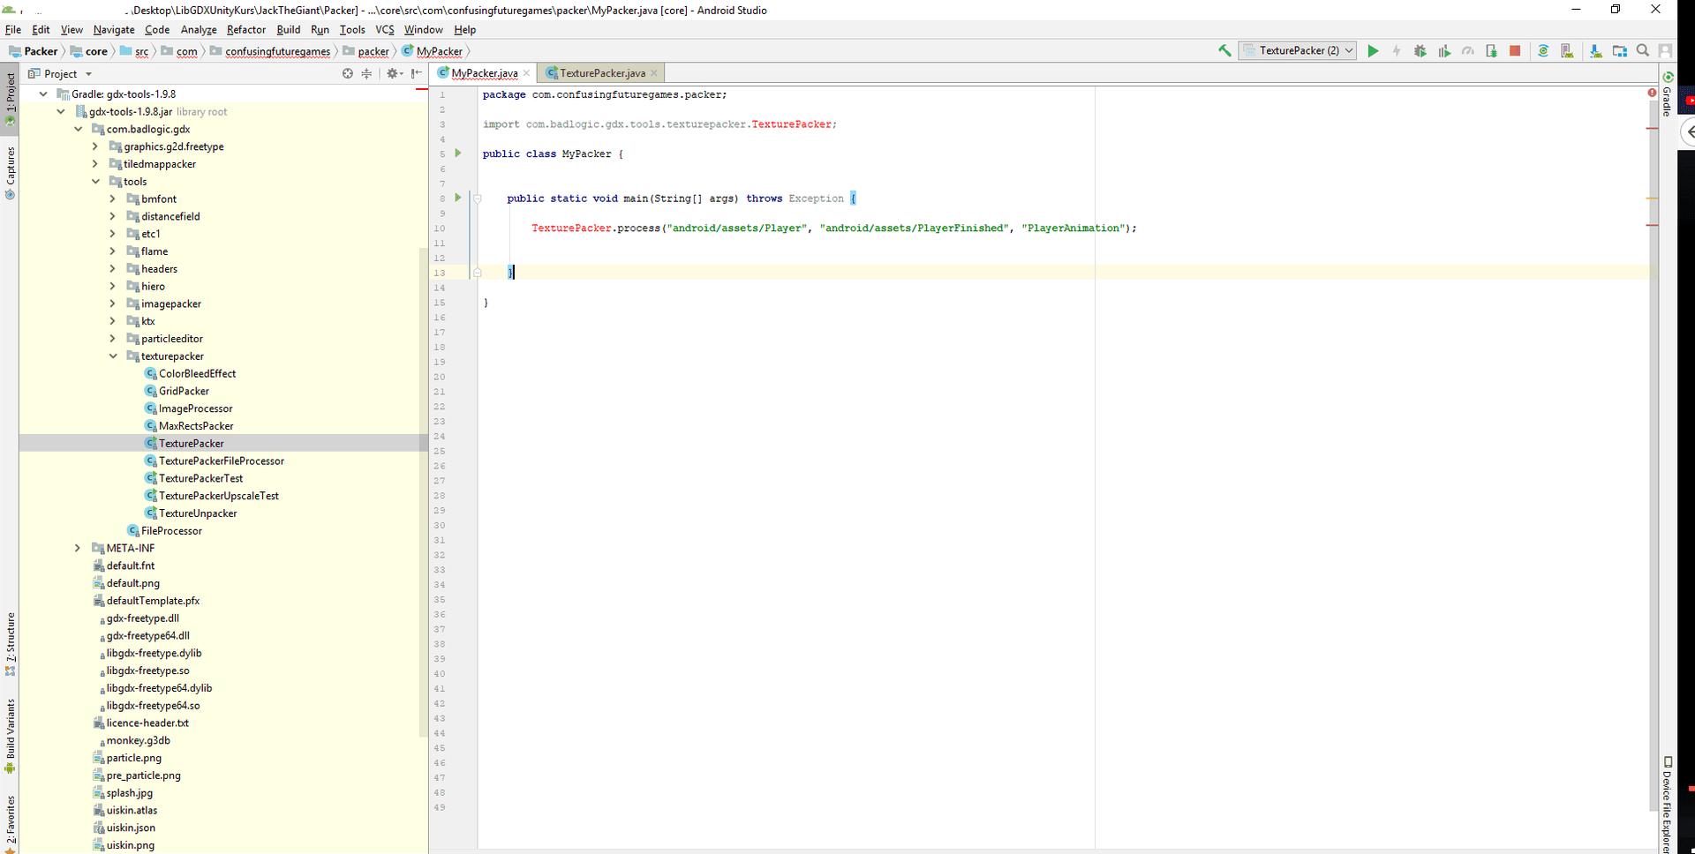The width and height of the screenshot is (1695, 854).
Task: Open the Project Structure icon
Action: coord(1620,51)
